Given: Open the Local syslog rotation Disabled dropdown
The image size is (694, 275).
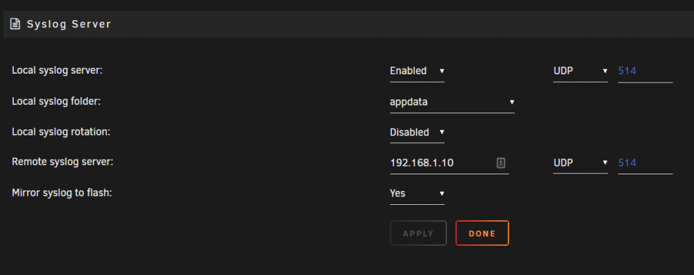Looking at the screenshot, I should pos(417,132).
